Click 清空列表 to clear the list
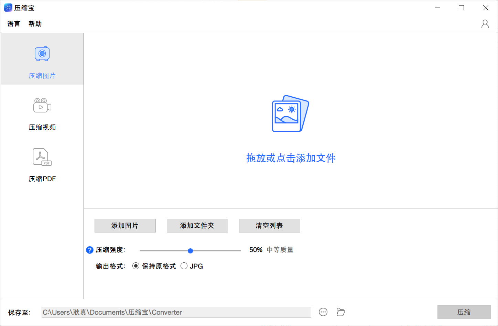 coord(269,226)
